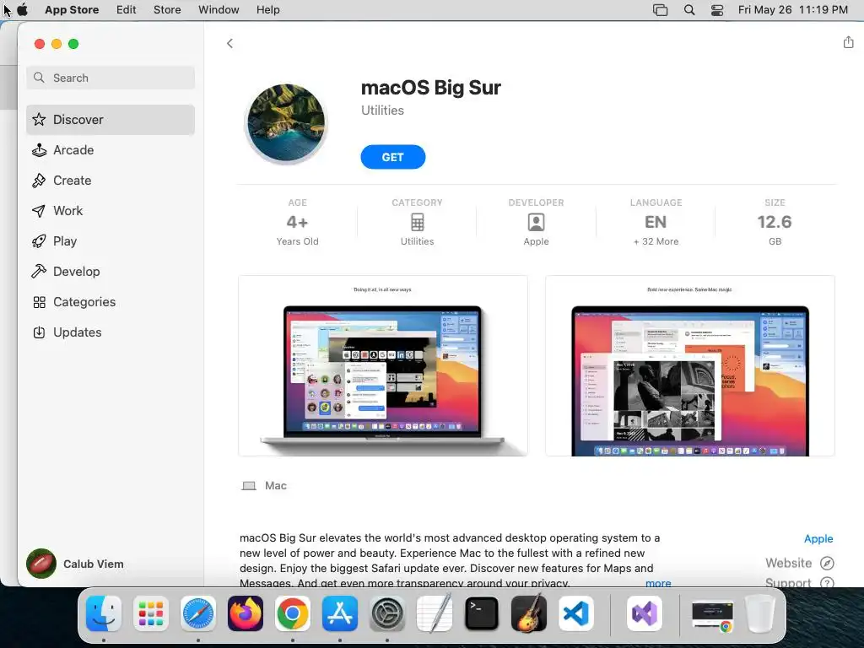This screenshot has height=648, width=864.
Task: Click the Utilities category calculator icon
Action: click(417, 222)
